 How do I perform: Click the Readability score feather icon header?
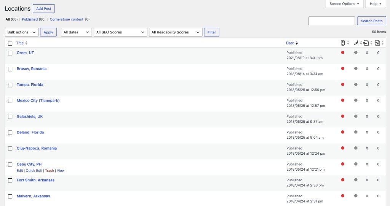(356, 43)
